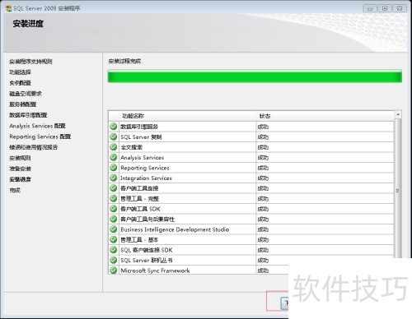Click the check icon for 管理工具 - 完整

click(113, 198)
